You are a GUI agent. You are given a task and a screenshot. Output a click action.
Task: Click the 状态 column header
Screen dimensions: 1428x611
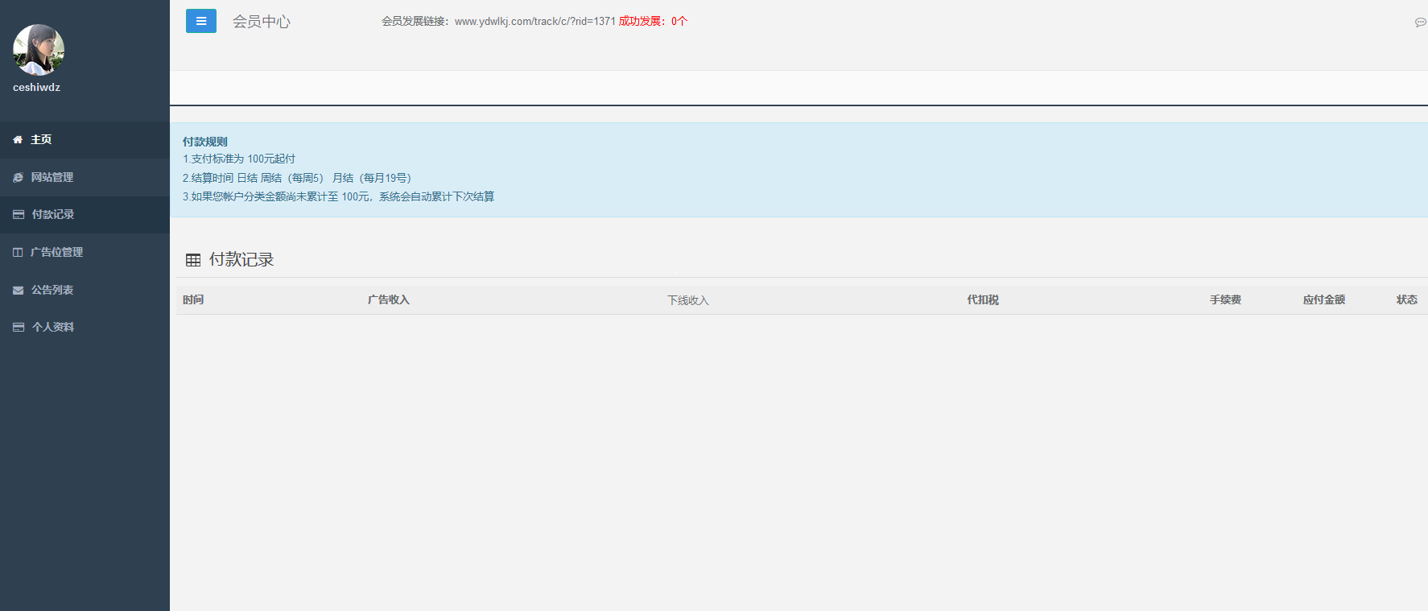point(1406,300)
